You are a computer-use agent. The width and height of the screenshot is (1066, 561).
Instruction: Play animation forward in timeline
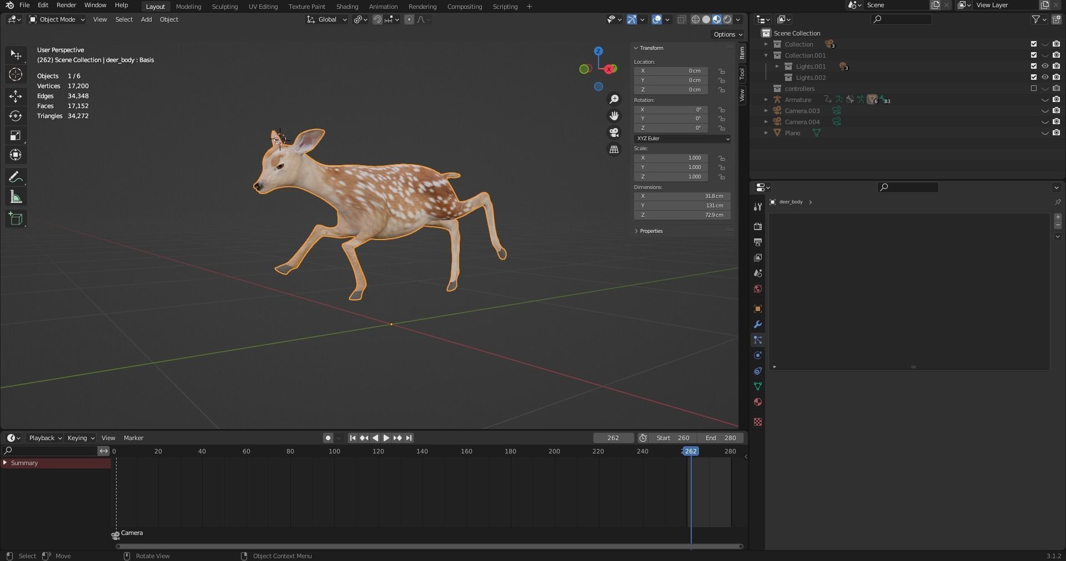click(386, 438)
